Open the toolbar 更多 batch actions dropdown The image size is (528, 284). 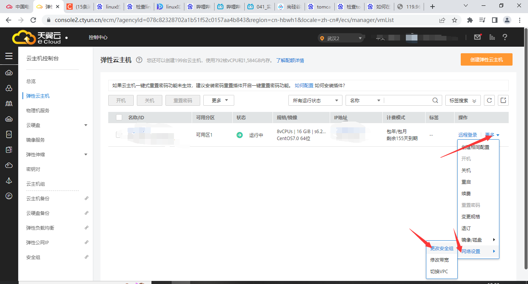coord(219,100)
